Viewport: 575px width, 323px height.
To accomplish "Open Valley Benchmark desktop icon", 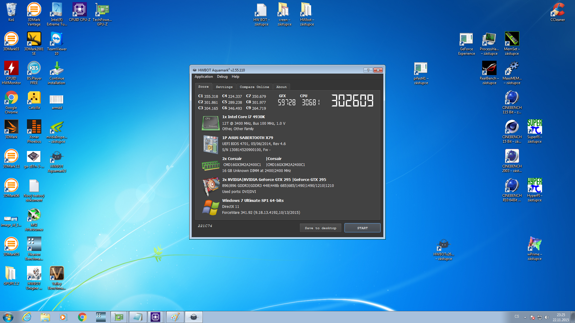I will [57, 278].
